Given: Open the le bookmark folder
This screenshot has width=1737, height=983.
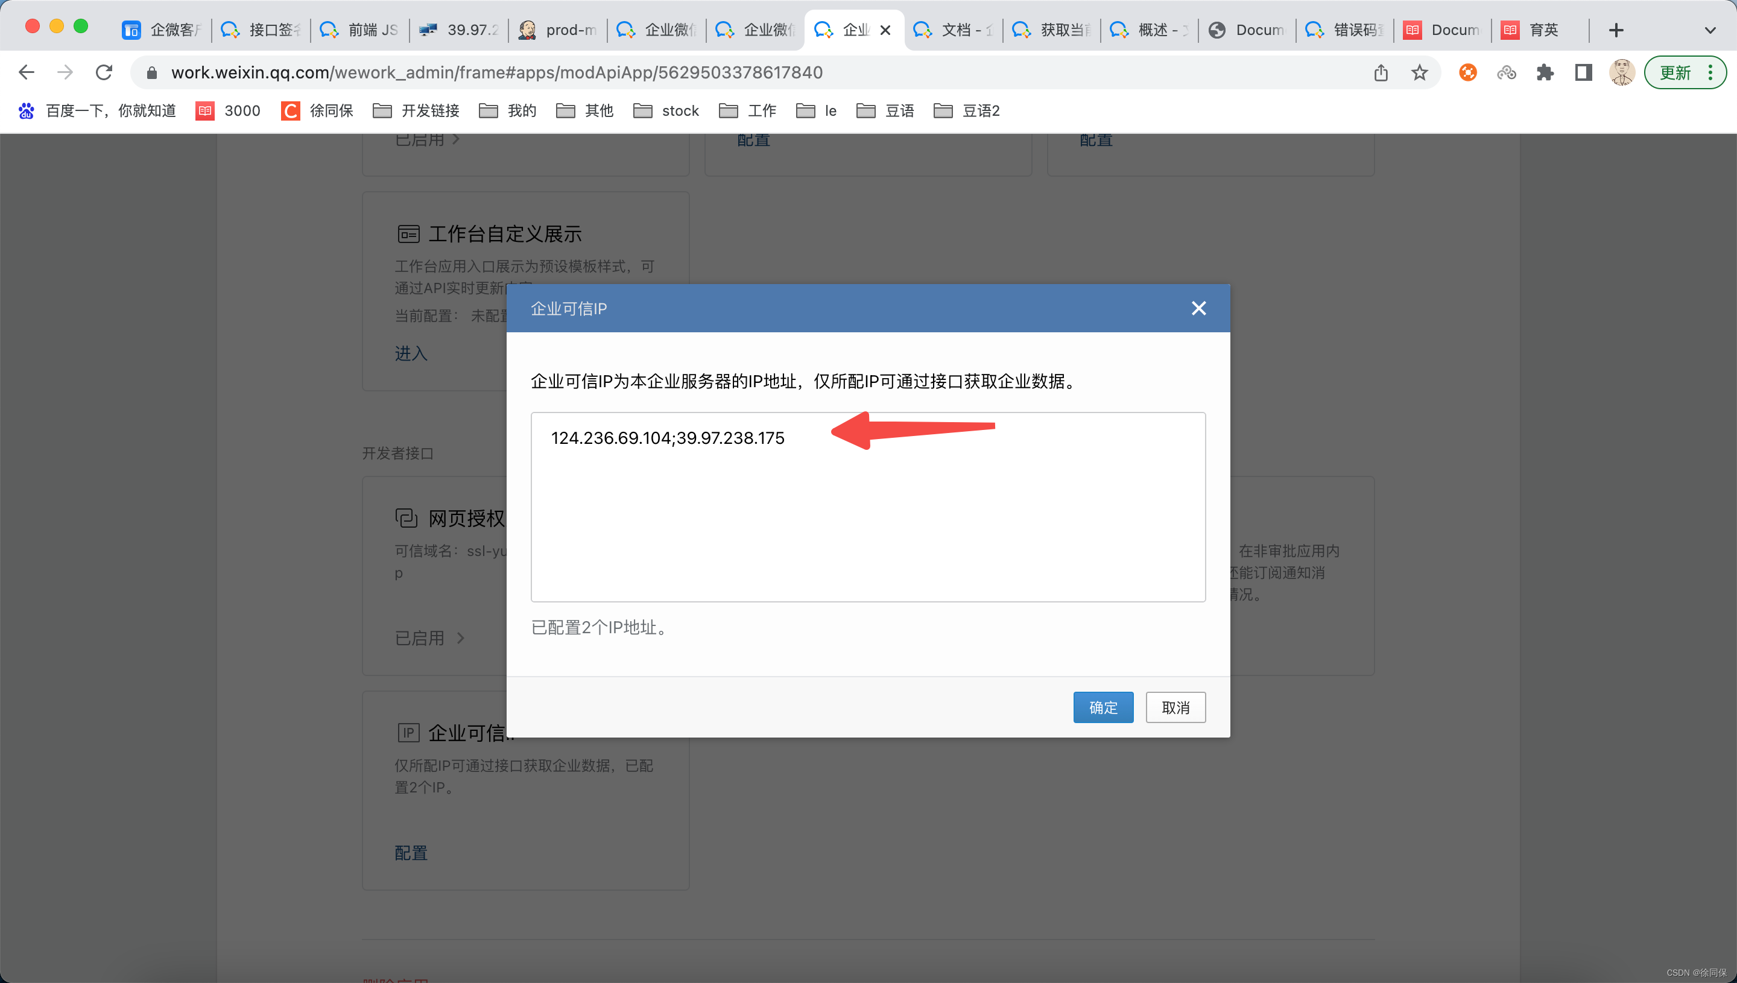Looking at the screenshot, I should [817, 111].
